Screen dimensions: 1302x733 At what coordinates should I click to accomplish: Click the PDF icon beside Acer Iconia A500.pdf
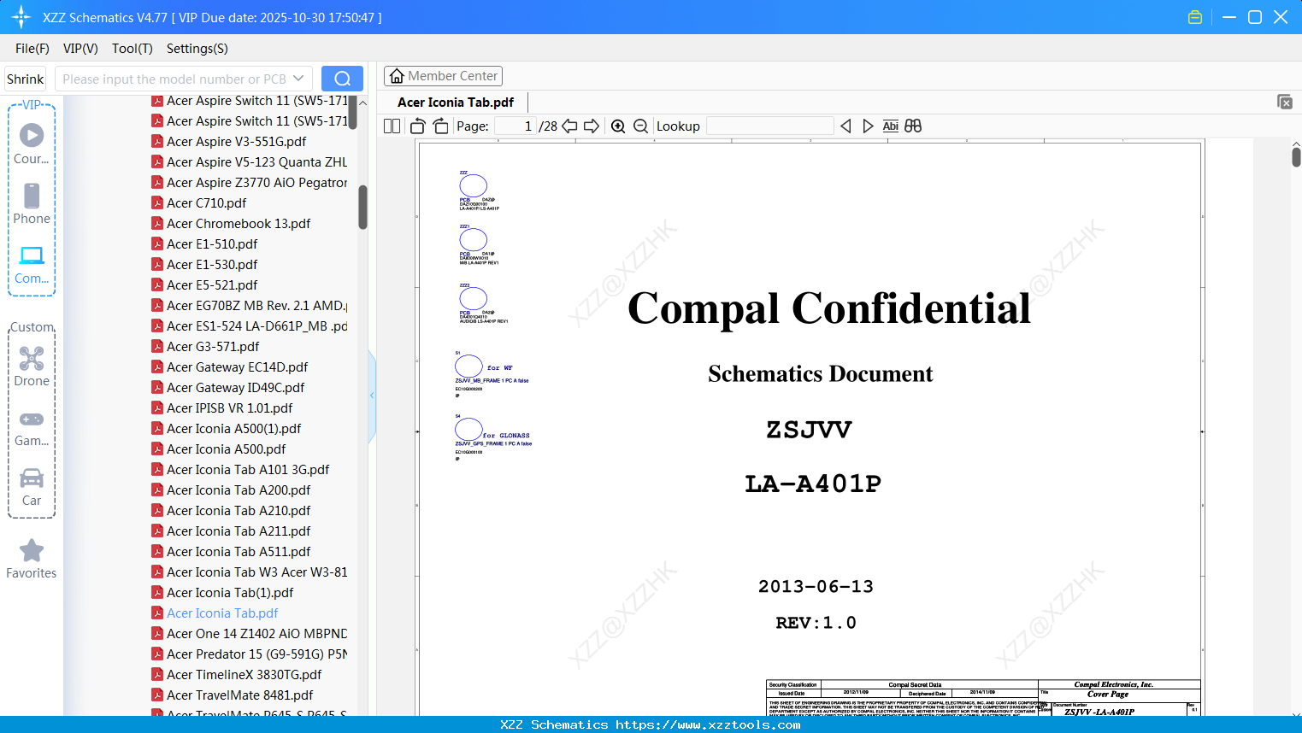click(157, 449)
